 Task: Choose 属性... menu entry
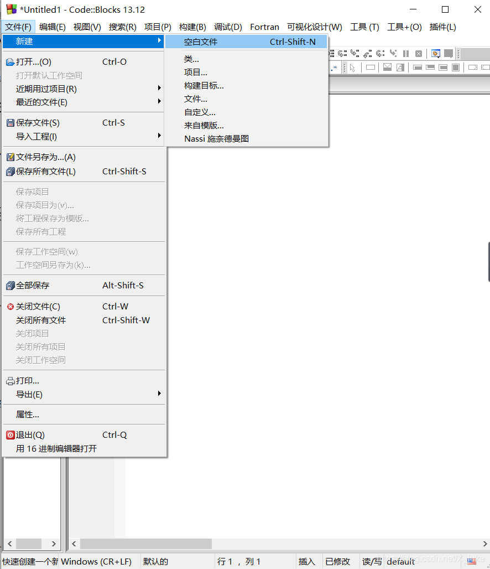pos(84,415)
